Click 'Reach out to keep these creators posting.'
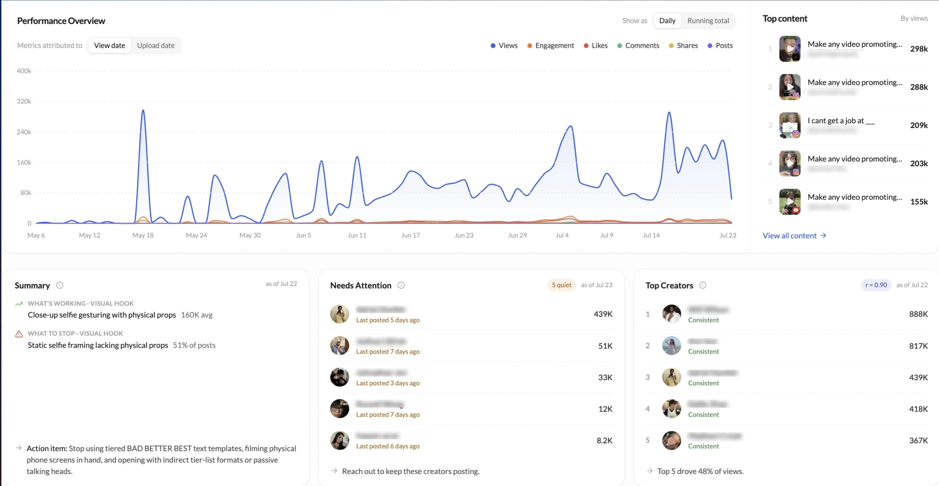Image resolution: width=939 pixels, height=486 pixels. coord(410,471)
